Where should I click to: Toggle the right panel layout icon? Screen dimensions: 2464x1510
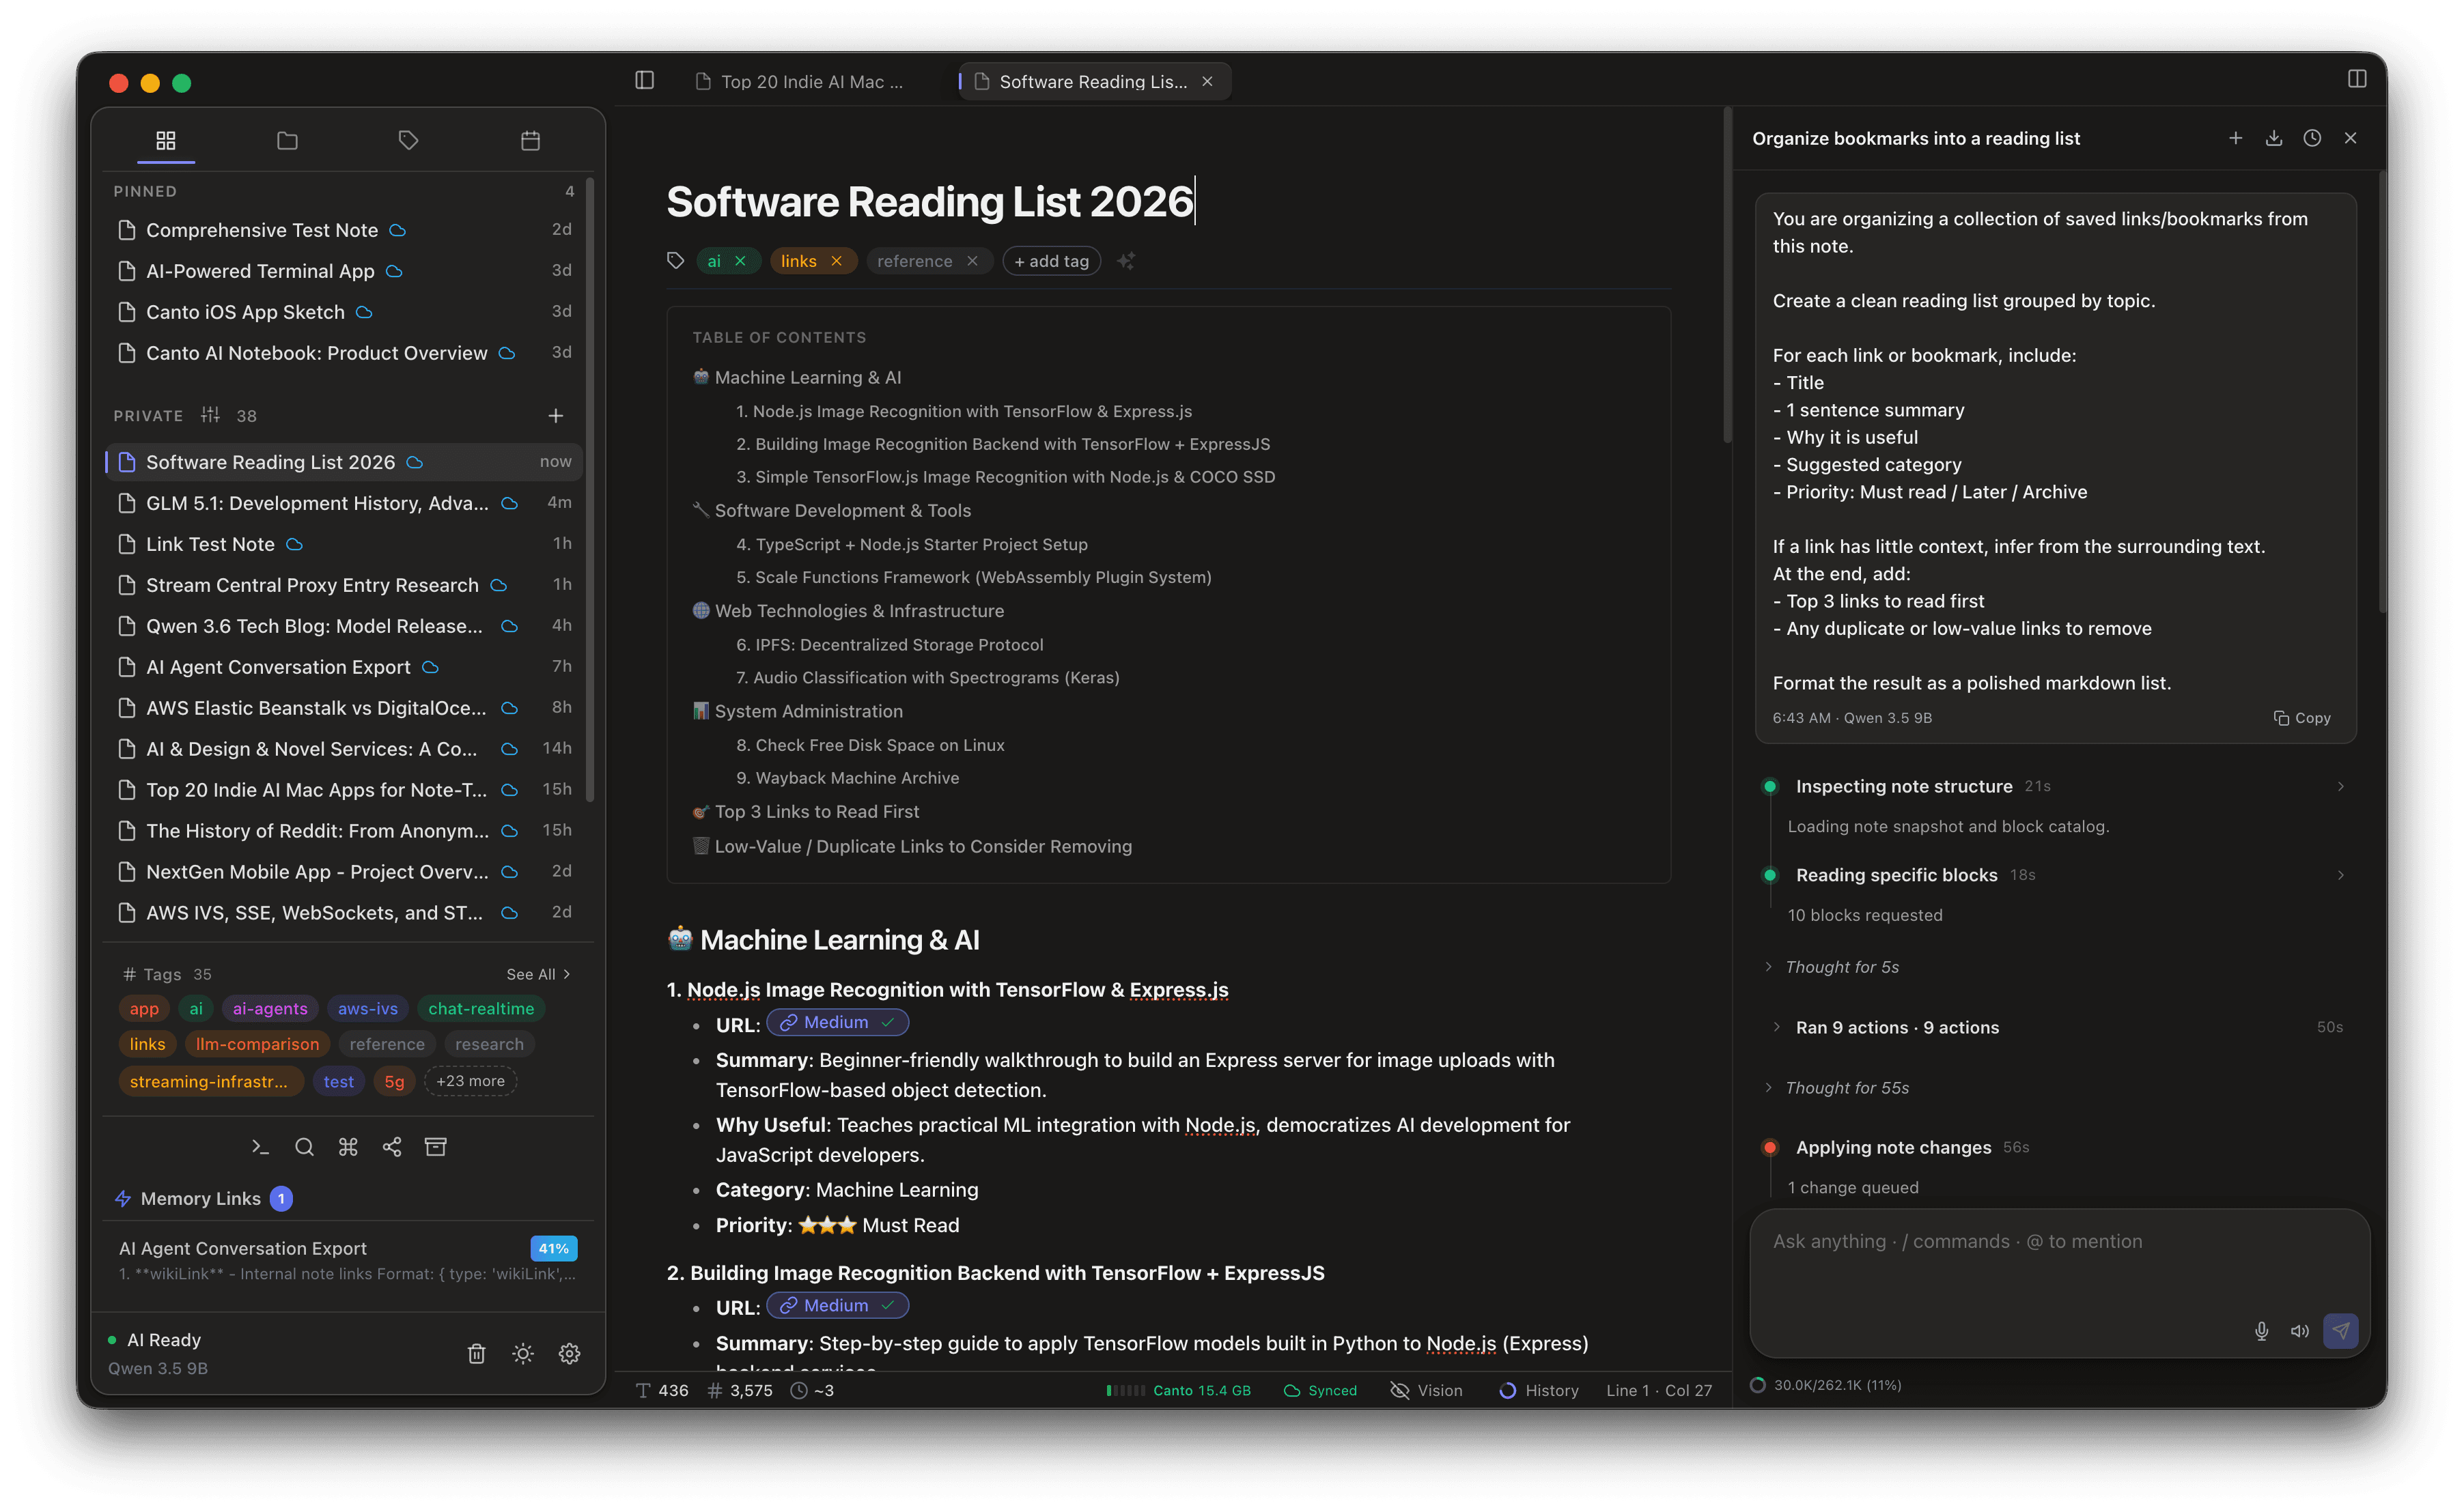[x=2357, y=79]
